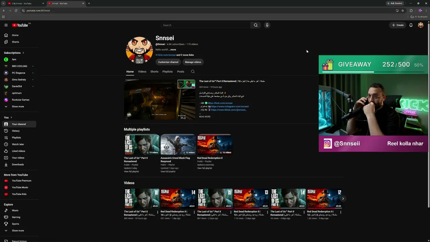Switch to the channel Playlists tab
Screen dimensions: 430x242
[x=167, y=72]
